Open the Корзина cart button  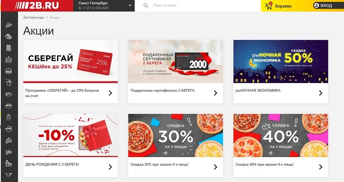click(278, 6)
